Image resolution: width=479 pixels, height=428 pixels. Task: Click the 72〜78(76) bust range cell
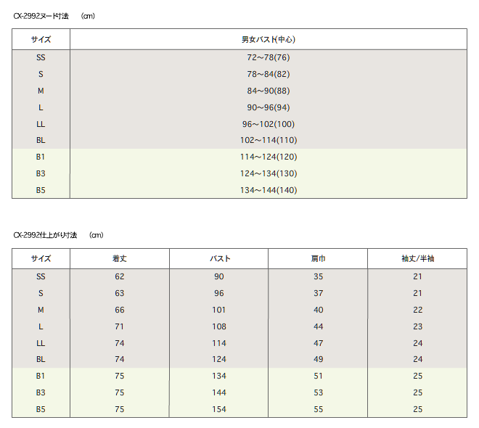click(x=268, y=57)
